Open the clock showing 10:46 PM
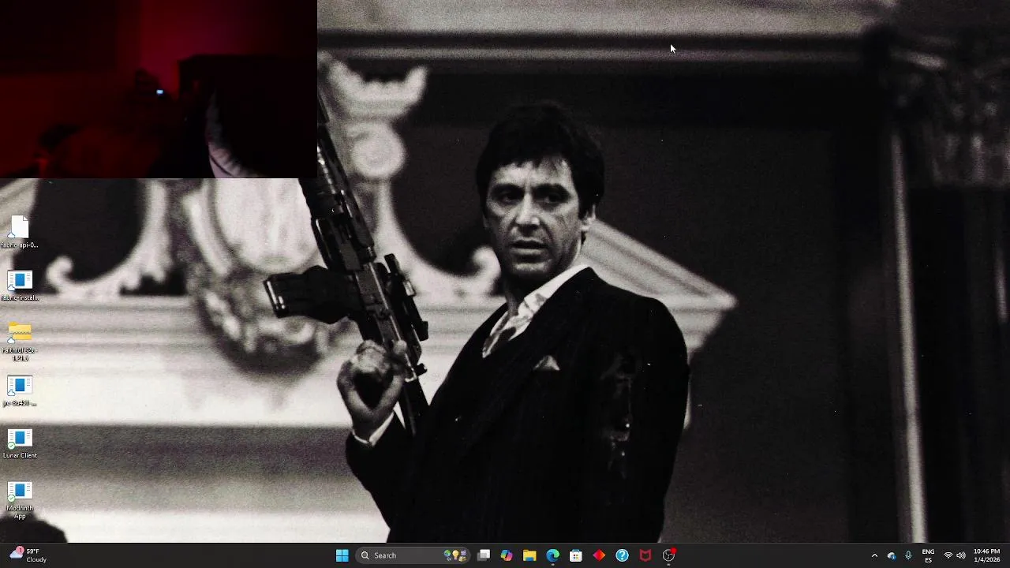 [x=986, y=555]
